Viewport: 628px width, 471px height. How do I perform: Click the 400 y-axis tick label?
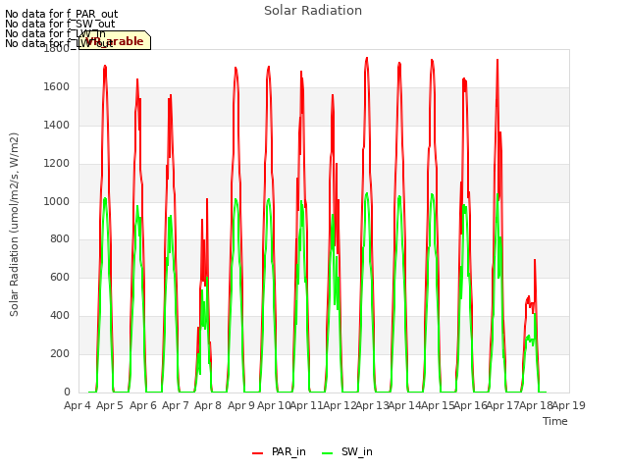60,316
